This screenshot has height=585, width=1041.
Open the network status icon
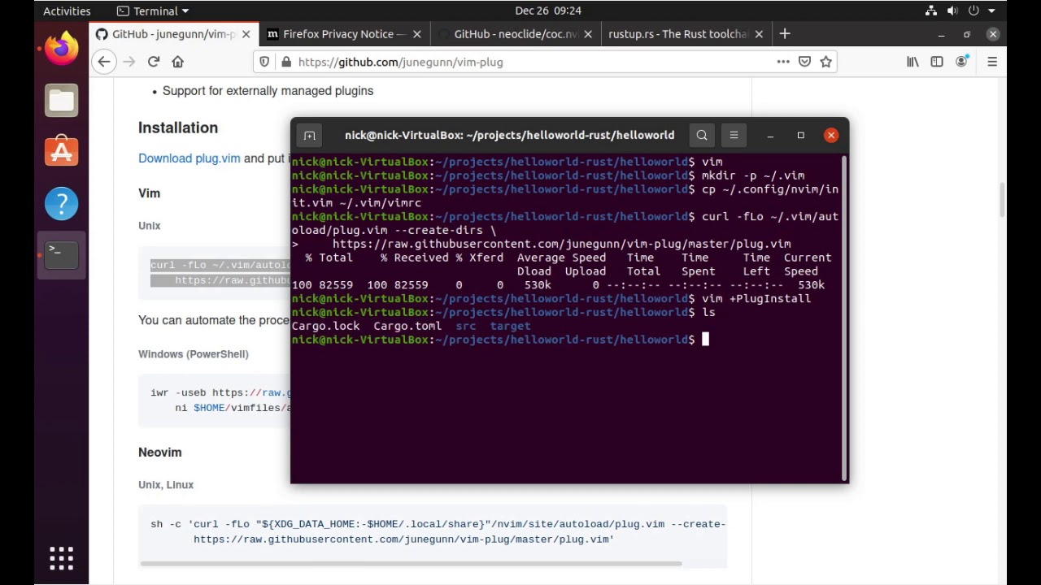(x=931, y=11)
